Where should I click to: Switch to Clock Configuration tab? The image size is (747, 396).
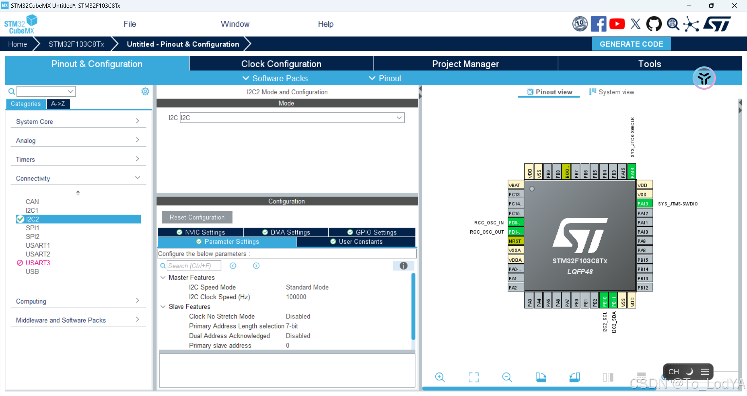pyautogui.click(x=281, y=64)
